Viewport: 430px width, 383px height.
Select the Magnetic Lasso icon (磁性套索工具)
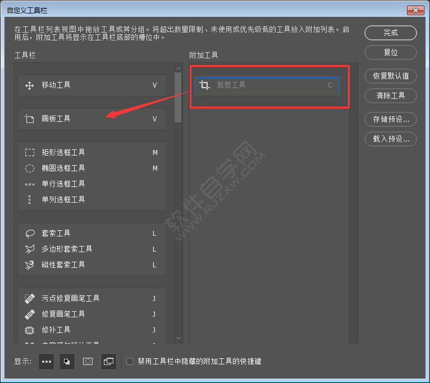point(30,265)
